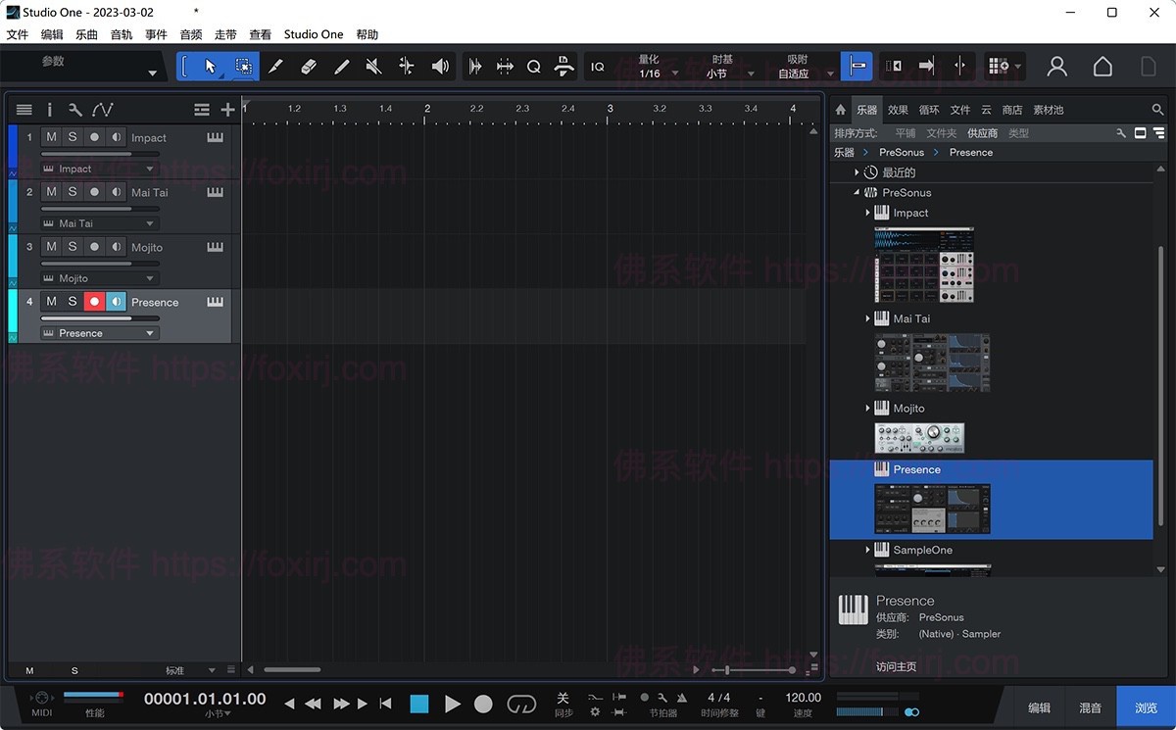
Task: Mute the Impact track
Action: 50,137
